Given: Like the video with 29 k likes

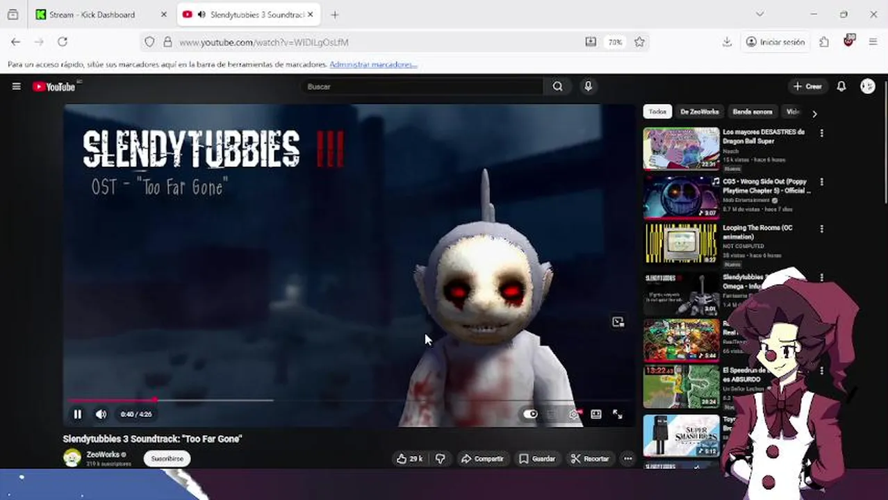Looking at the screenshot, I should [409, 459].
